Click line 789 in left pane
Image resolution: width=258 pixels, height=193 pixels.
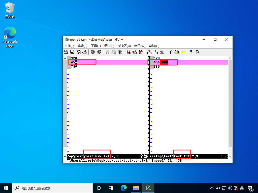[x=74, y=67]
